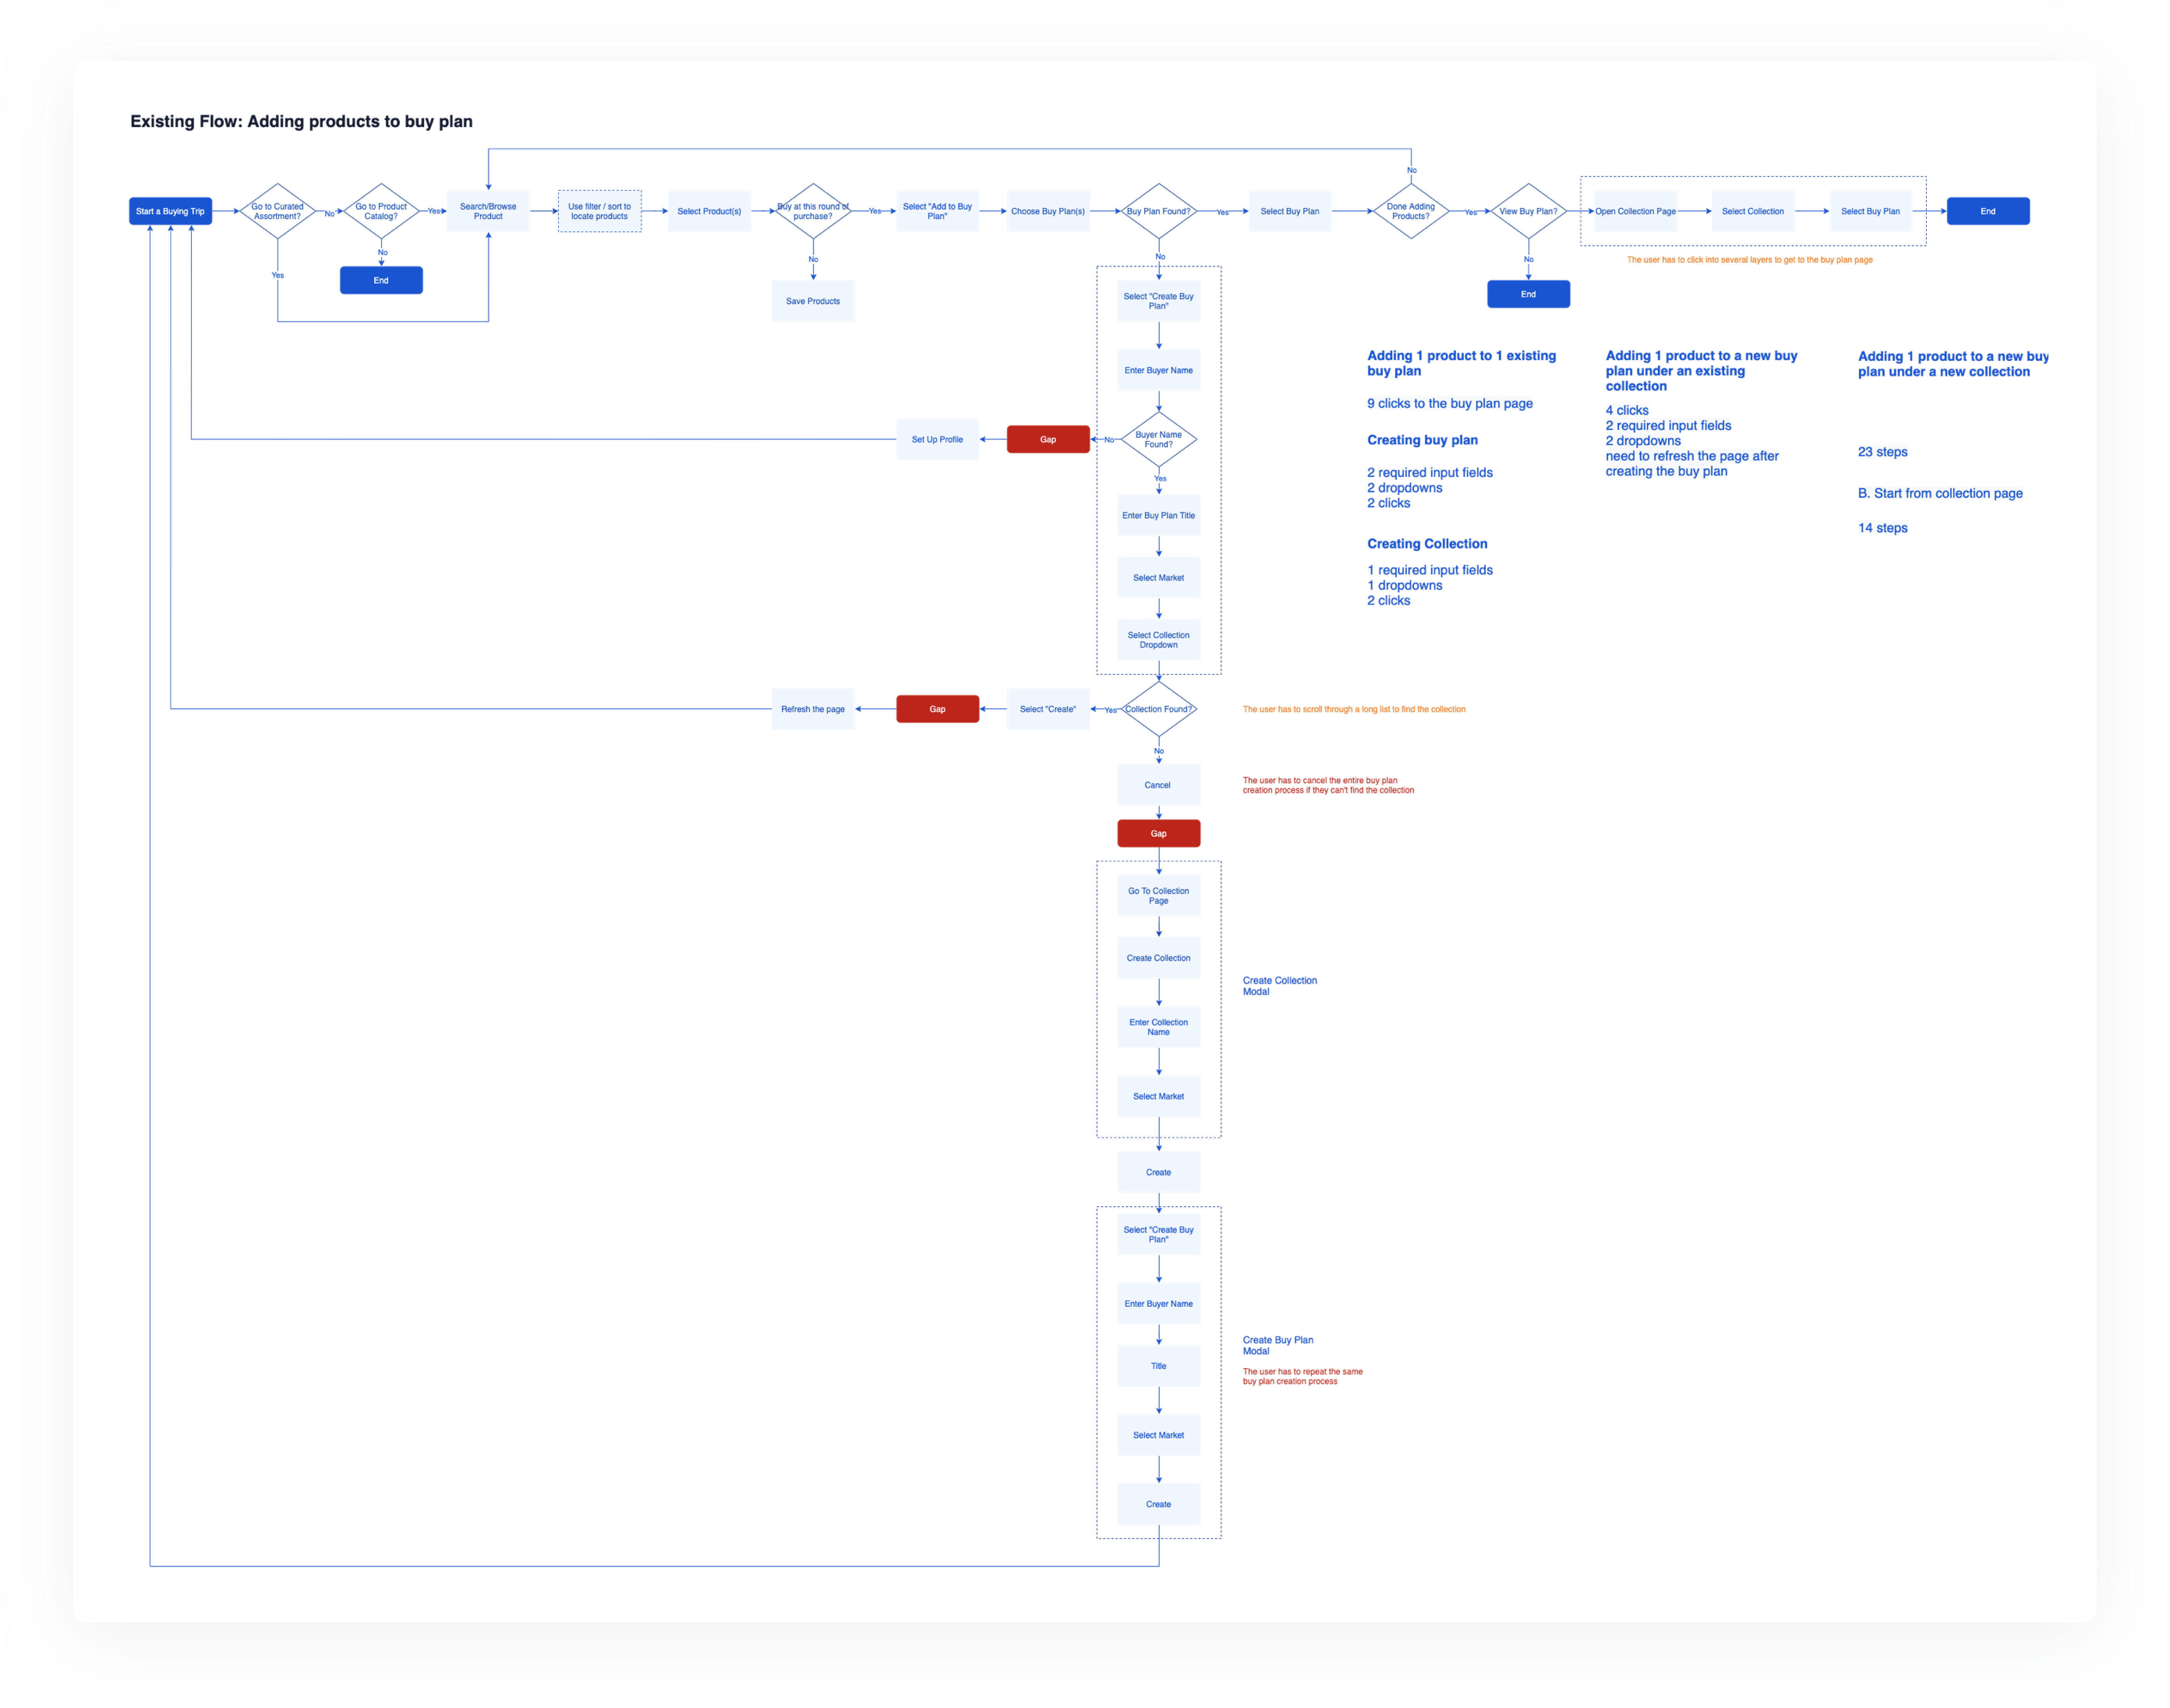
Task: Select the Open Collection Page box
Action: pos(1635,211)
